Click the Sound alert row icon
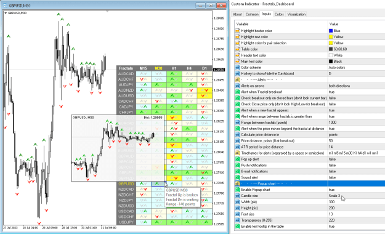 [x=237, y=177]
